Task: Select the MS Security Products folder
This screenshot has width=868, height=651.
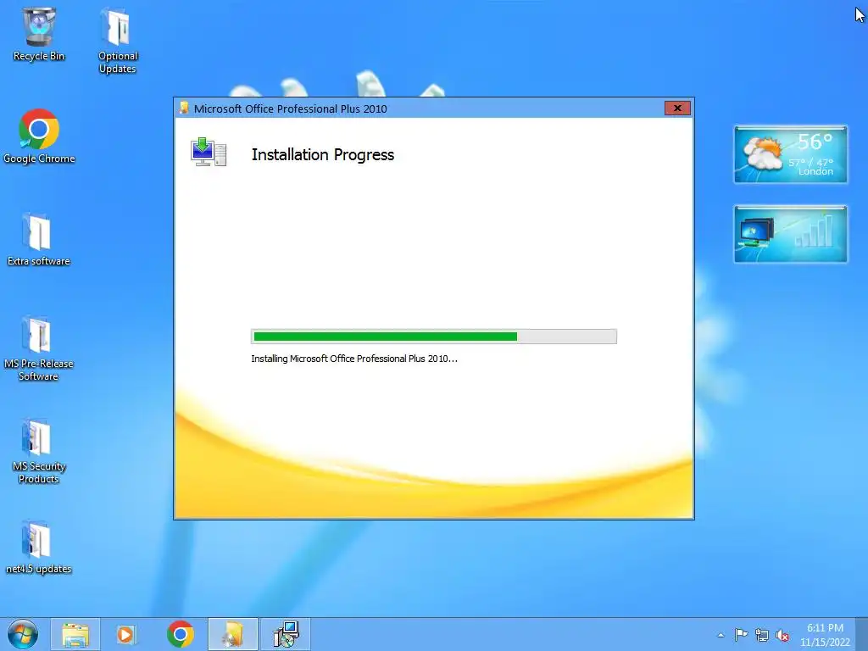Action: click(x=39, y=451)
